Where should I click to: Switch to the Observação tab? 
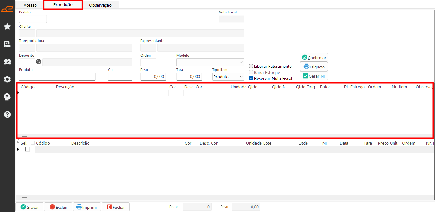pos(100,5)
